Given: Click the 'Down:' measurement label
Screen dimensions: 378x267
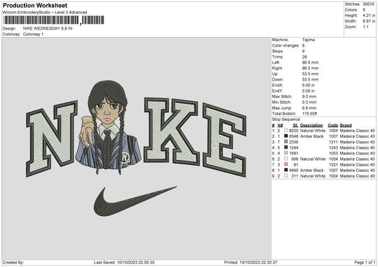Looking at the screenshot, I should [x=277, y=79].
